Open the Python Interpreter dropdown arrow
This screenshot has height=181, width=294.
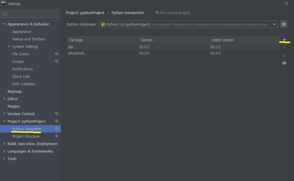click(274, 24)
